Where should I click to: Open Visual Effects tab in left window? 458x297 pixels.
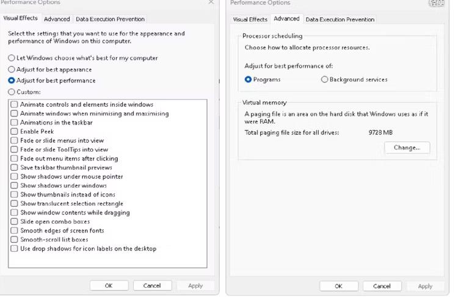click(x=20, y=18)
